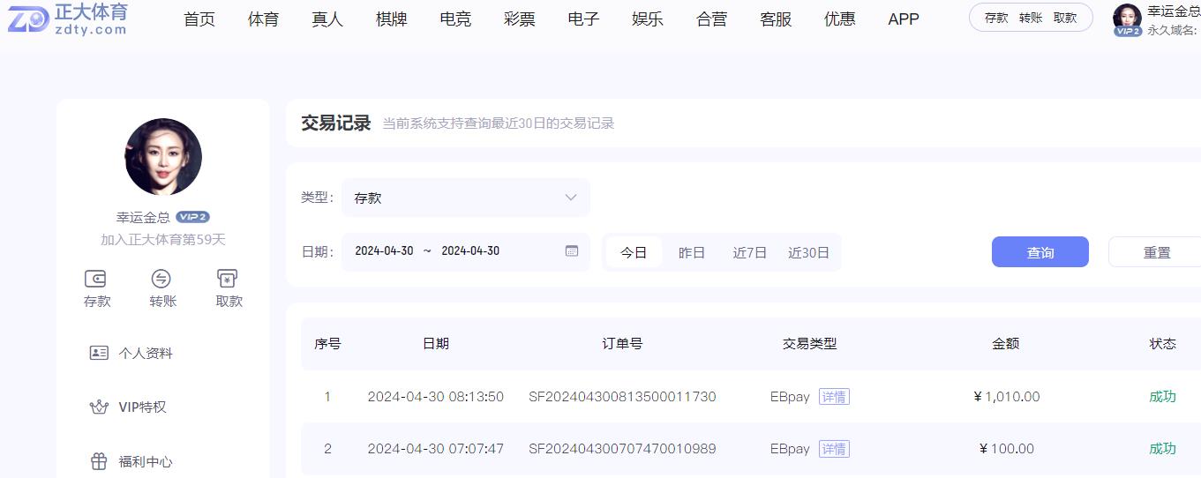Click the 查询 search button
Image resolution: width=1201 pixels, height=478 pixels.
point(1040,252)
